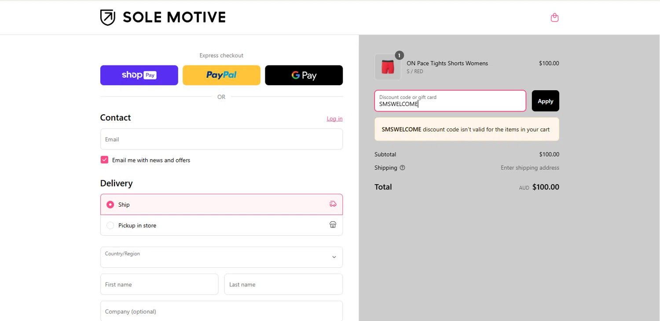Image resolution: width=660 pixels, height=321 pixels.
Task: Click the S / RED variant text
Action: click(414, 71)
